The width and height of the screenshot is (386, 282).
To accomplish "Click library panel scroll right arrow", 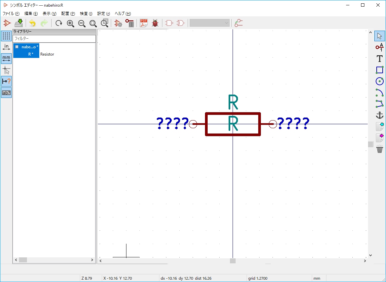I will point(92,260).
